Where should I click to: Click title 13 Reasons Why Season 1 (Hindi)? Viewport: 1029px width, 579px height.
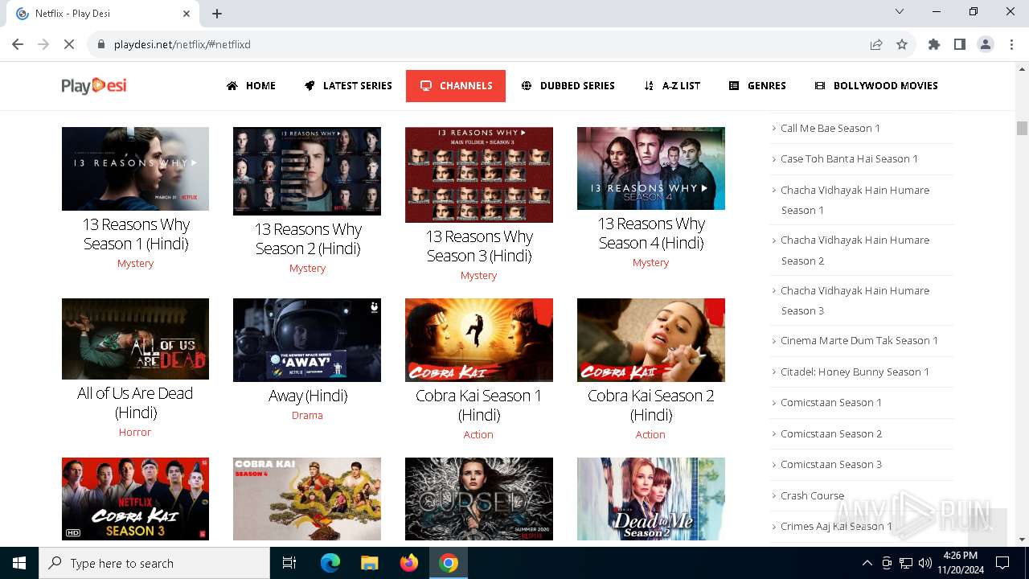[x=136, y=234]
